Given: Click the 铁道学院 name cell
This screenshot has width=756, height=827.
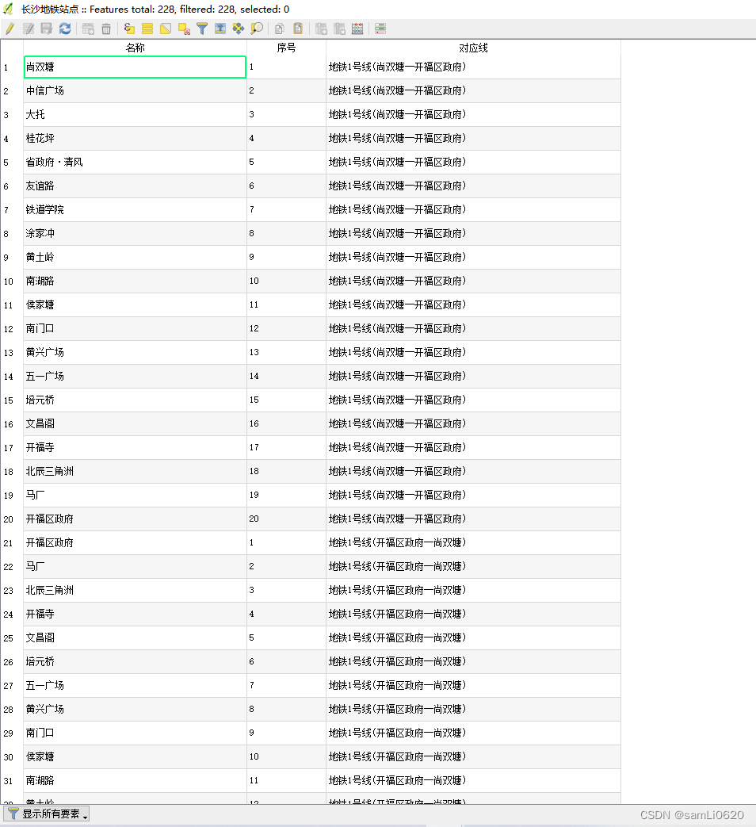Looking at the screenshot, I should tap(135, 209).
